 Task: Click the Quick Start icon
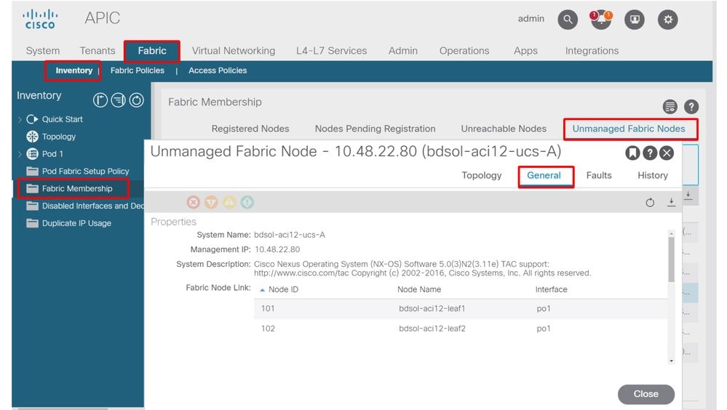(x=32, y=119)
